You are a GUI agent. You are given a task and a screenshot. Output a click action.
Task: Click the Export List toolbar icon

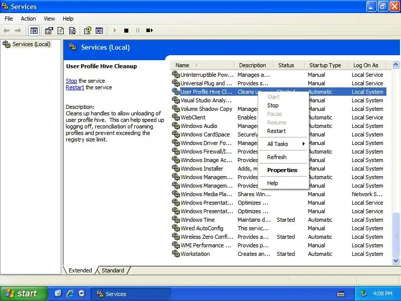[x=73, y=31]
